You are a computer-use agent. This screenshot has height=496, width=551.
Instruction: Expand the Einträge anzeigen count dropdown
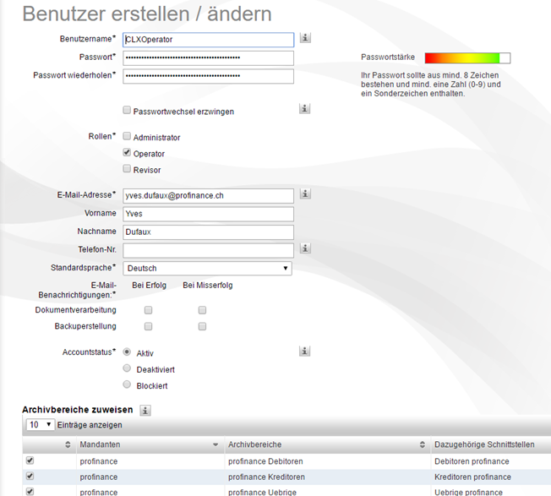(x=40, y=424)
